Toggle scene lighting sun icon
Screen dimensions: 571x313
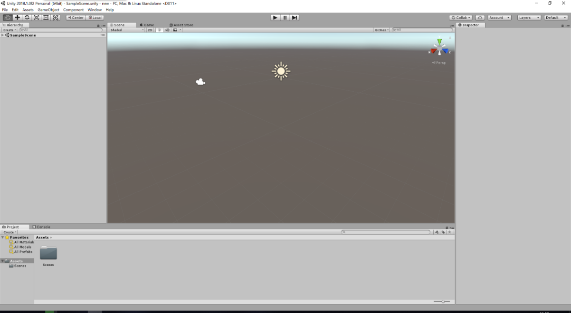click(160, 30)
